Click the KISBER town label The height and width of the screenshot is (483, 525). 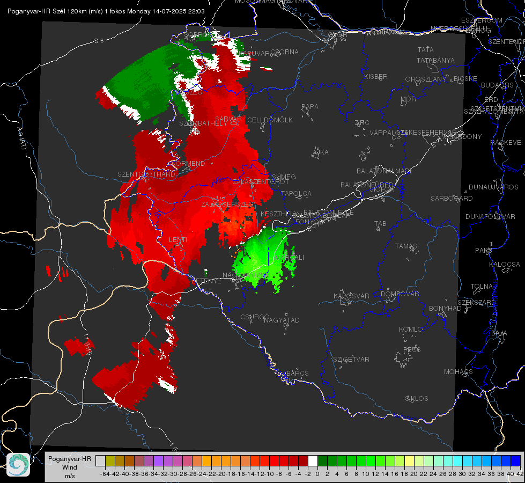tap(376, 76)
